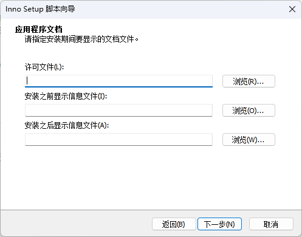302x237 pixels.
Task: Cancel the wizard with 取消 button
Action: pyautogui.click(x=271, y=224)
